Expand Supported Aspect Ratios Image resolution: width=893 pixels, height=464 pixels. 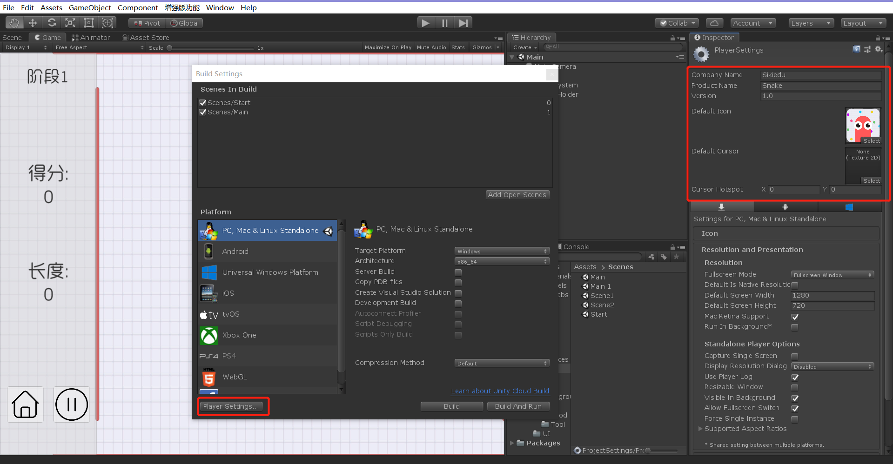[700, 429]
